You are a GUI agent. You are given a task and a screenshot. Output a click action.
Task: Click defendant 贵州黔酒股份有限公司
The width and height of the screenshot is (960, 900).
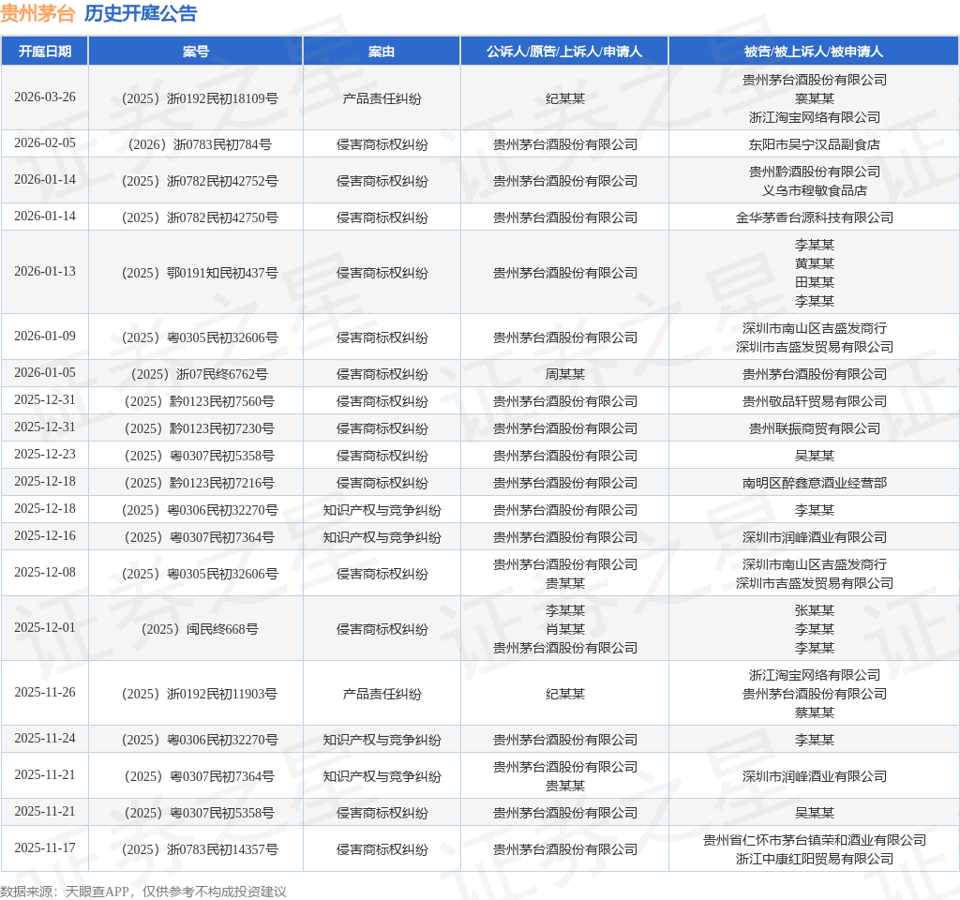pyautogui.click(x=814, y=172)
